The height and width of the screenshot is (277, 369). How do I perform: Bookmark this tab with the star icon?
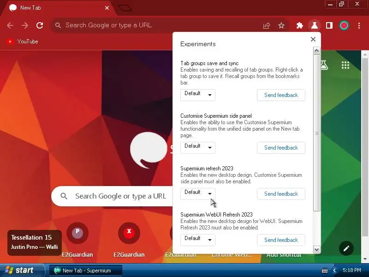click(281, 25)
